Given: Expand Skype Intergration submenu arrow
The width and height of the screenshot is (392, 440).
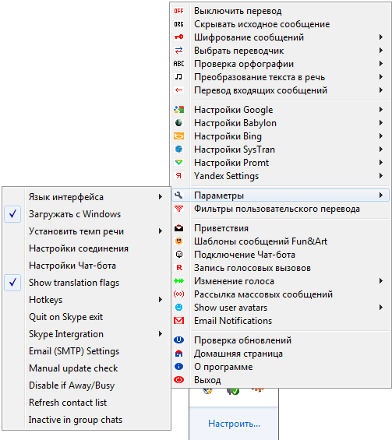Looking at the screenshot, I should click(161, 333).
